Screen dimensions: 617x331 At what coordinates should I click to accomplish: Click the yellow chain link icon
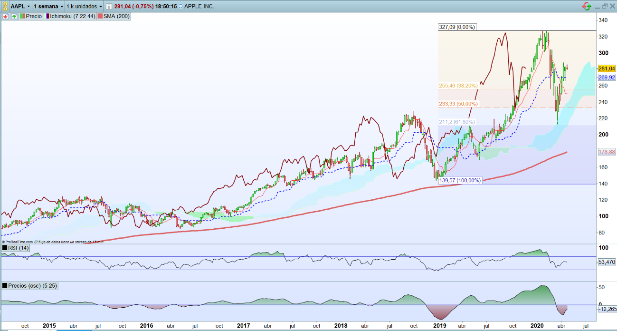click(5, 7)
